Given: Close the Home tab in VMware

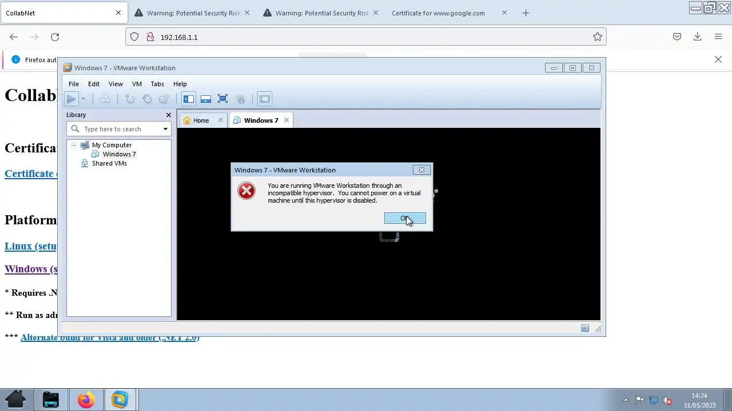Looking at the screenshot, I should coord(221,120).
